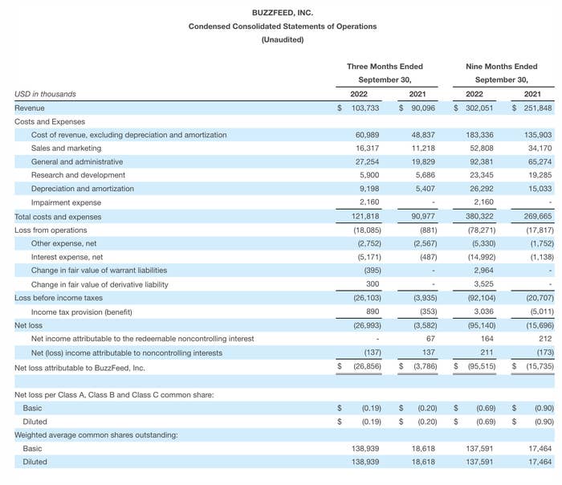
Task: Click derivative liability value 3,525
Action: click(484, 284)
